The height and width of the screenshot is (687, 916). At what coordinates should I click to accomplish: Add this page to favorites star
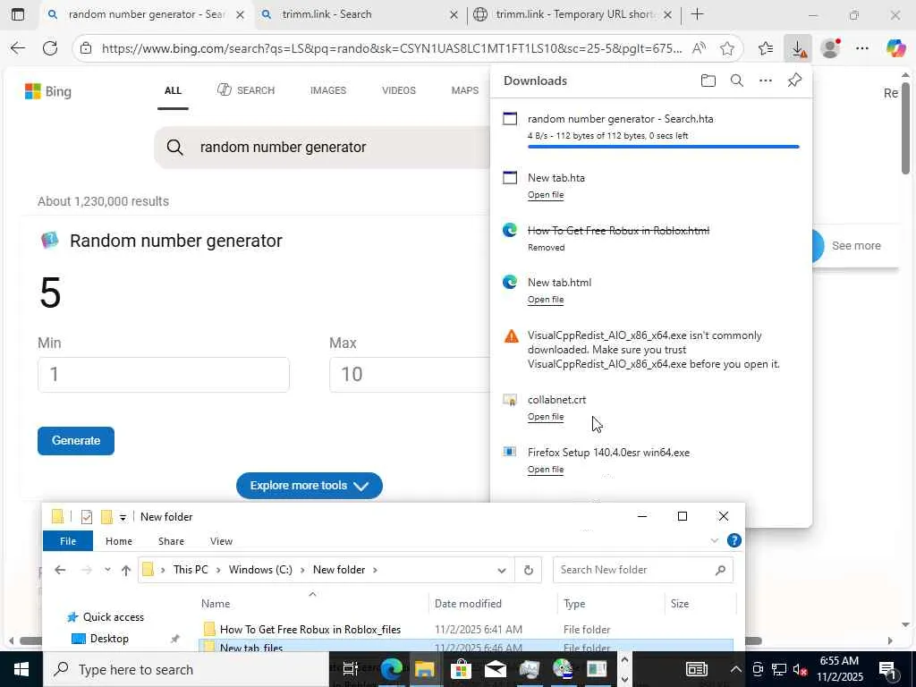(x=726, y=48)
